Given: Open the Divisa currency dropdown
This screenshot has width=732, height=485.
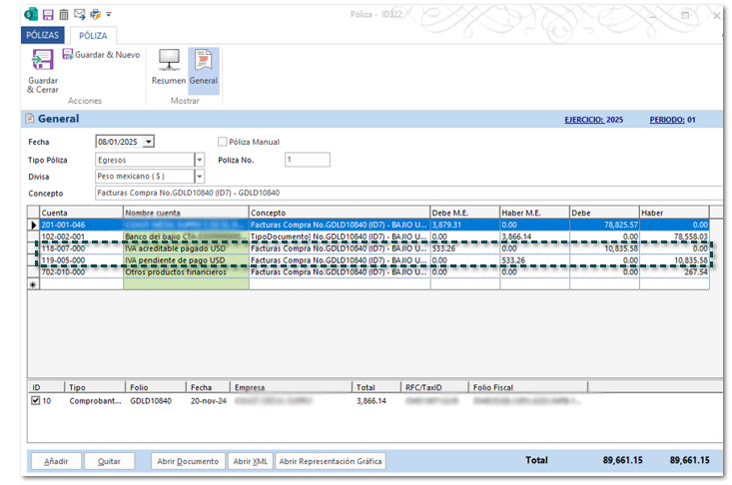Looking at the screenshot, I should click(x=199, y=176).
